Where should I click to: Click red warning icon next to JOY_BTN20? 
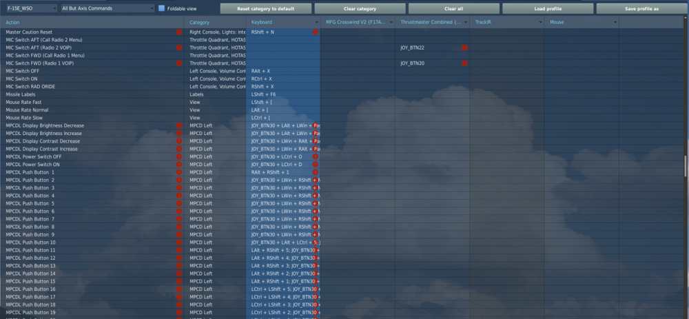[x=464, y=63]
